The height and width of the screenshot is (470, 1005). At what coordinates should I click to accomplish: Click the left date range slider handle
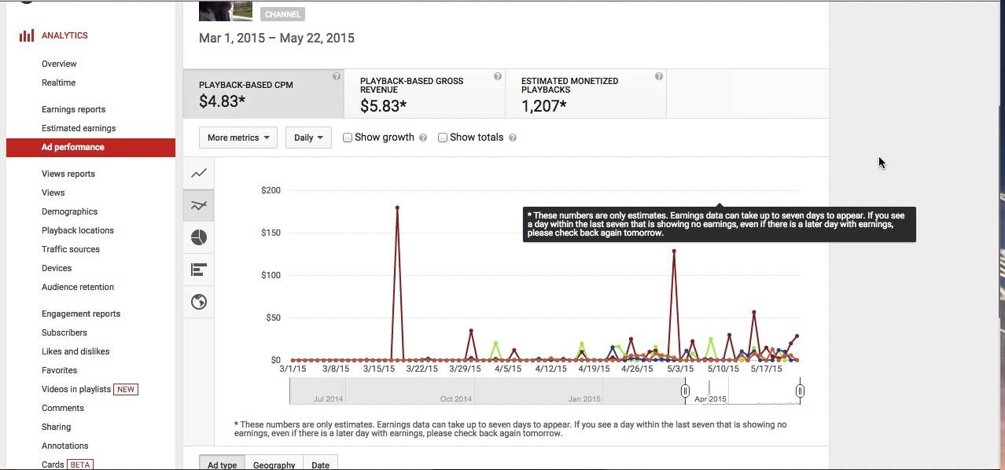tap(685, 391)
